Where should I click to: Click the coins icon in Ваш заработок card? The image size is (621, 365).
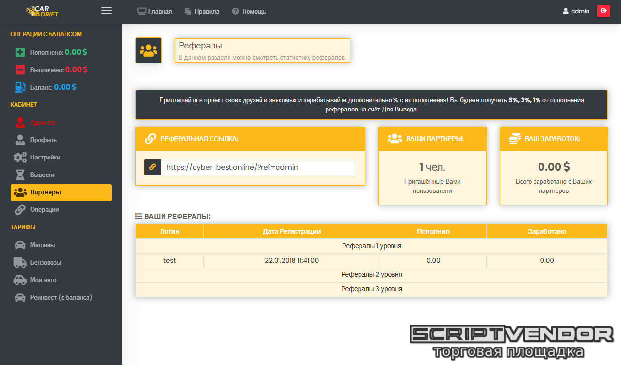click(x=515, y=139)
